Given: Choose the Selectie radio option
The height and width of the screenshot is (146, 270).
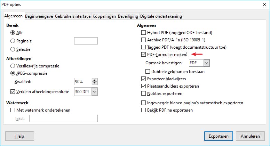Looking at the screenshot, I should (x=13, y=49).
